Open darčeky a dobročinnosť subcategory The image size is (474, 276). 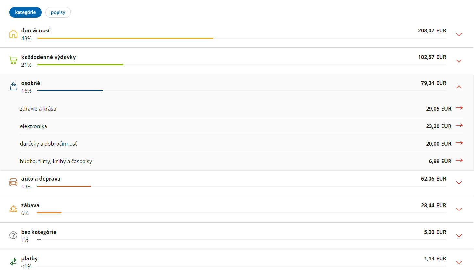click(241, 144)
